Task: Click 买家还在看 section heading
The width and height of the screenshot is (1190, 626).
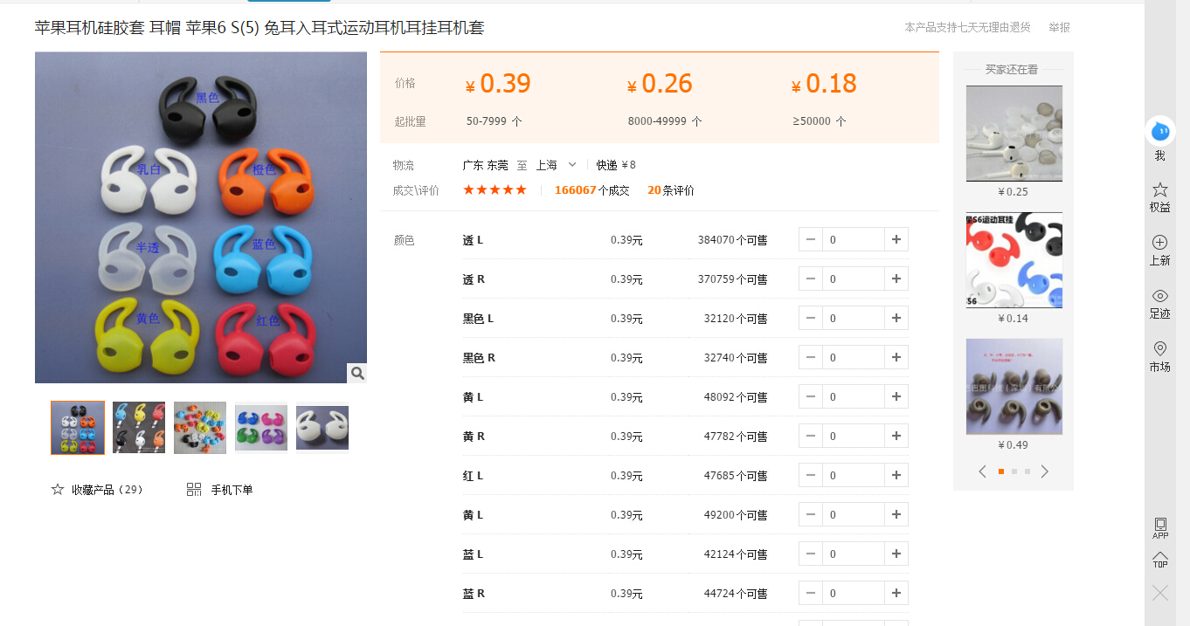Action: 1012,69
